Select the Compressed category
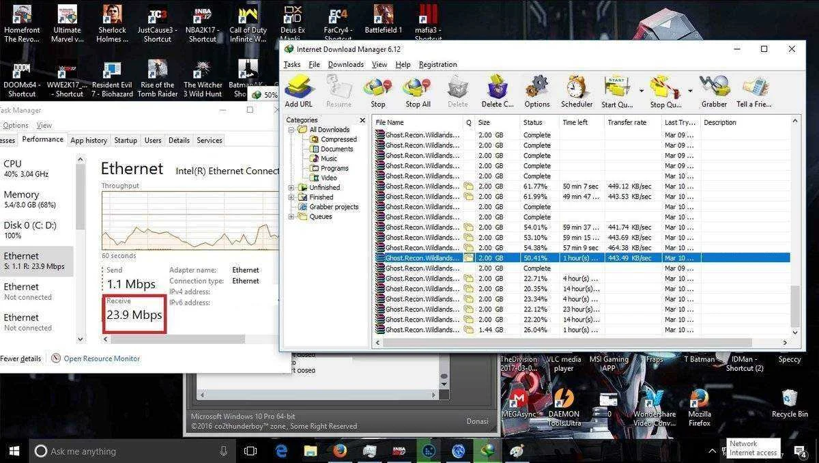 pos(339,139)
